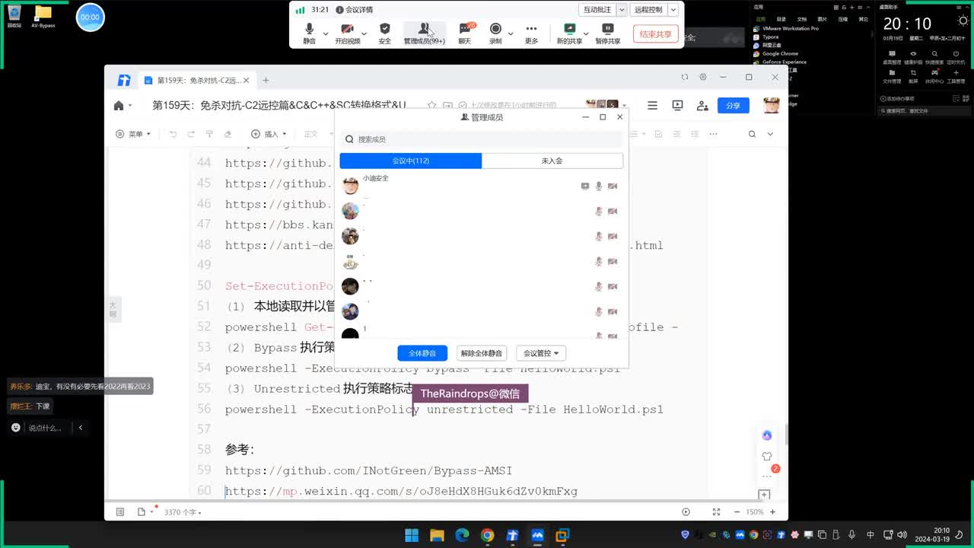Launch VMware Workstation Pro from app list
The image size is (974, 548).
tap(786, 28)
